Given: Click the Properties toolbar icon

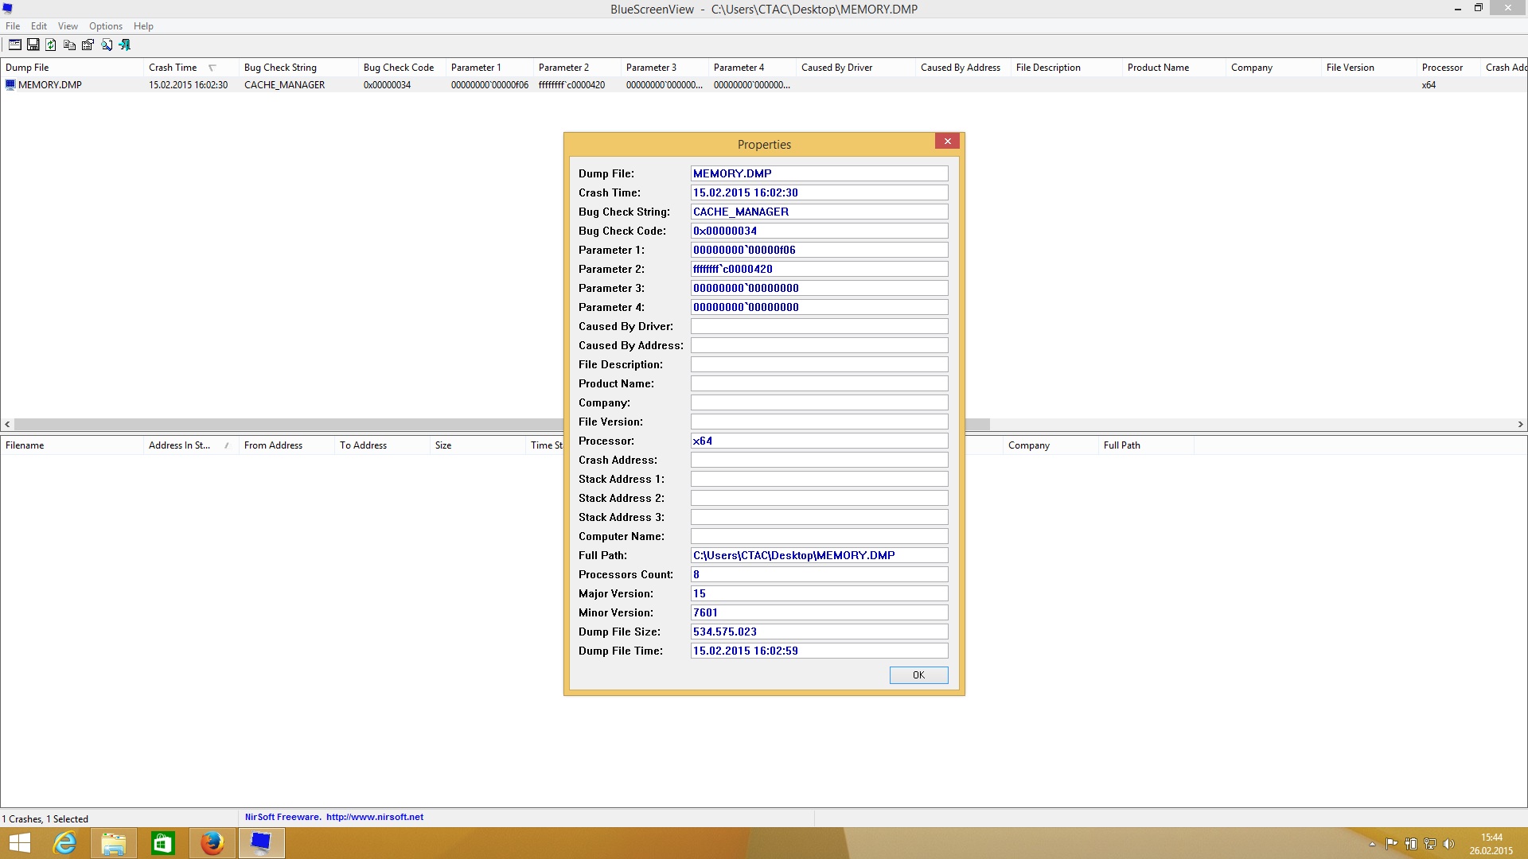Looking at the screenshot, I should [x=88, y=45].
